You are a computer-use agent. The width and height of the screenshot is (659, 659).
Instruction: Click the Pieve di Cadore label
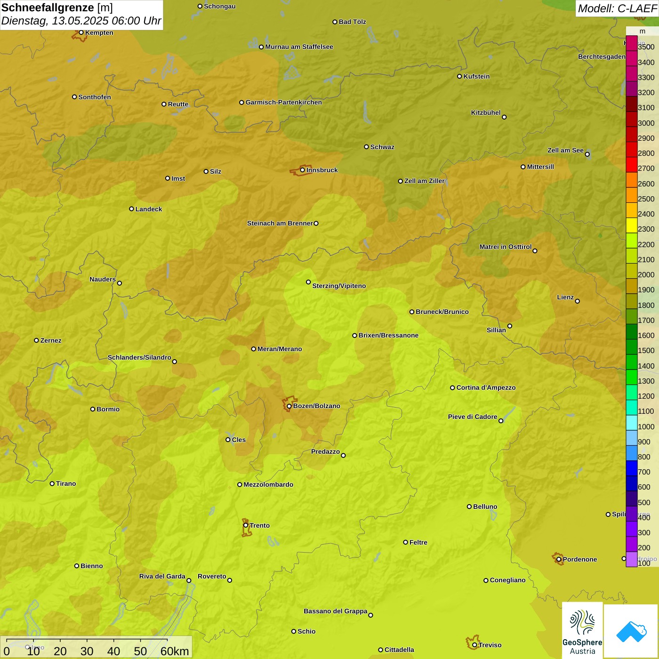(x=473, y=417)
